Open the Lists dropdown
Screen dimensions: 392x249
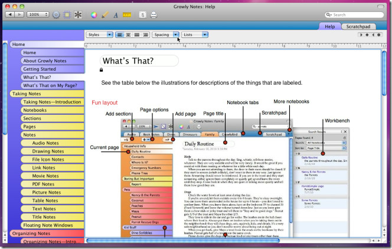tap(194, 35)
